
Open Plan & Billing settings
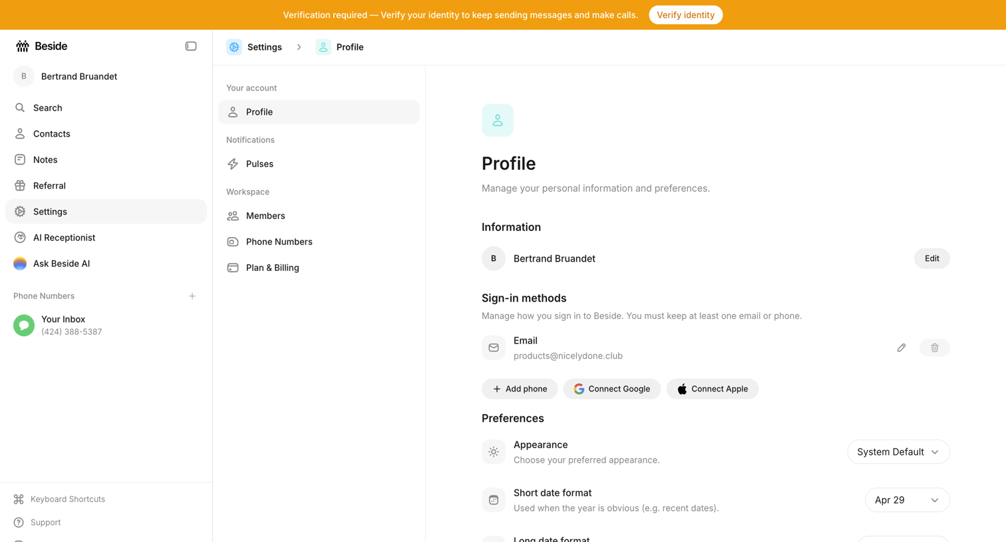tap(319, 268)
